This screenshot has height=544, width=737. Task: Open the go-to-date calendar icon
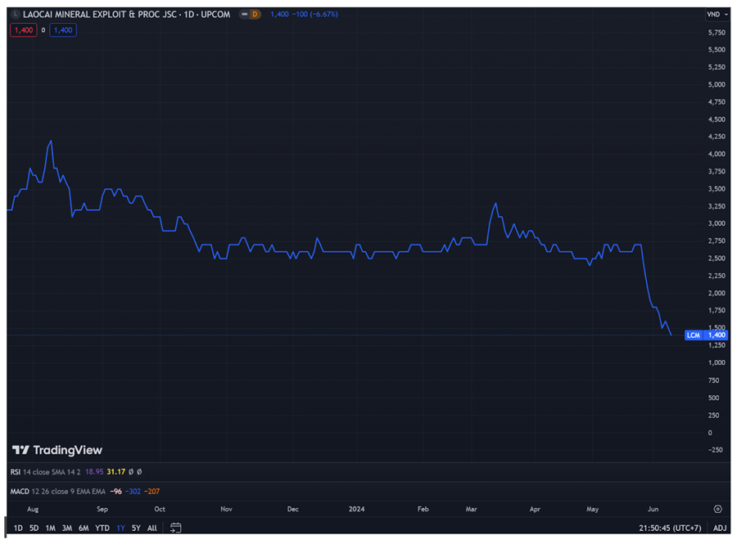click(175, 528)
